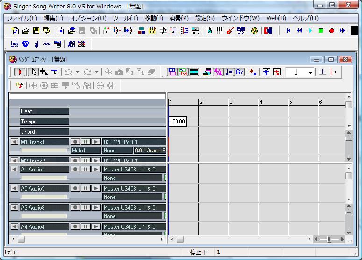Collapse A3:Audio3 with its left arrow

[14, 207]
